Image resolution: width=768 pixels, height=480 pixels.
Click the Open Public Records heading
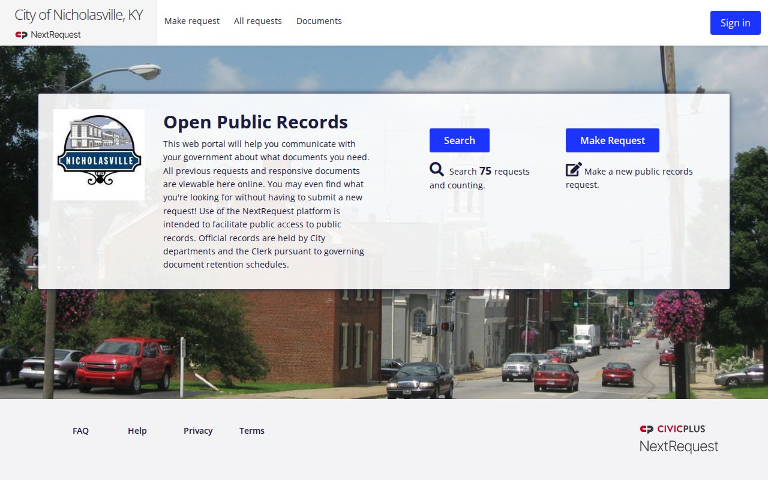click(x=256, y=122)
